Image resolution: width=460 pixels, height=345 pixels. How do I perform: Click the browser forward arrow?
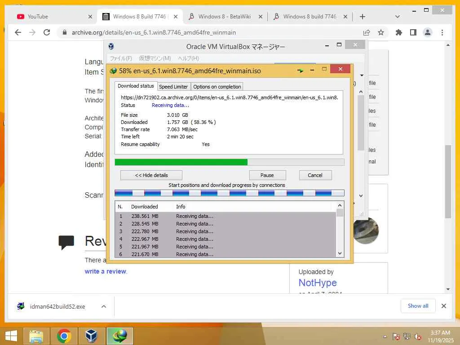tap(32, 32)
